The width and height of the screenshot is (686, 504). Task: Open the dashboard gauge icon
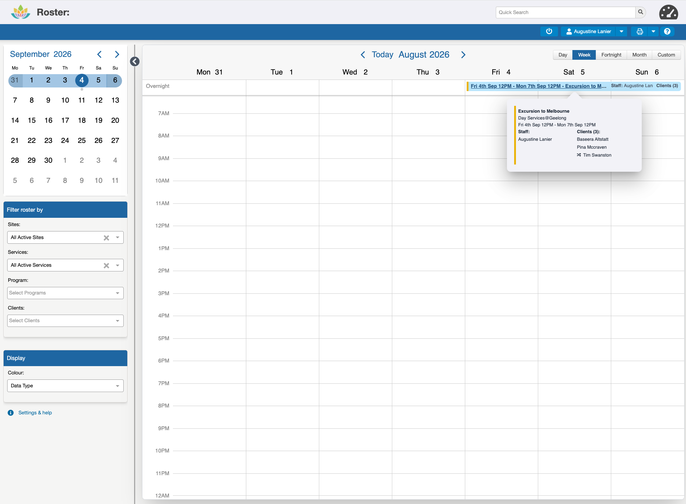668,12
